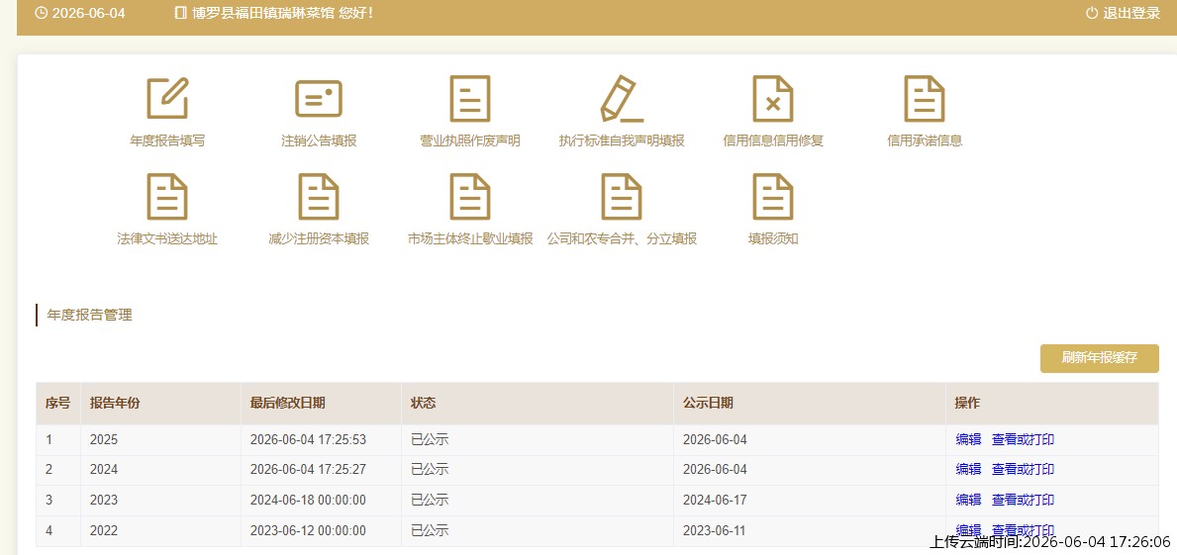
Task: Click 编辑 in the 2023 report row
Action: (x=968, y=501)
